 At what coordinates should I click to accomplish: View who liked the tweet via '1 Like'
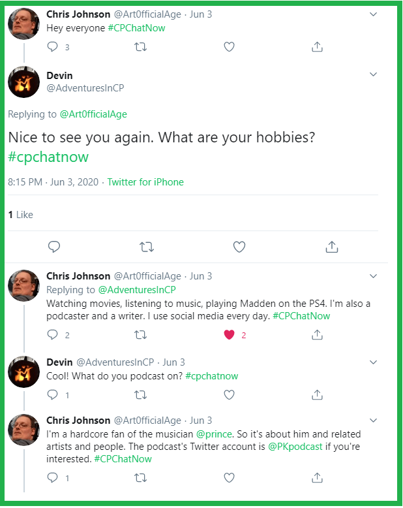(x=20, y=215)
